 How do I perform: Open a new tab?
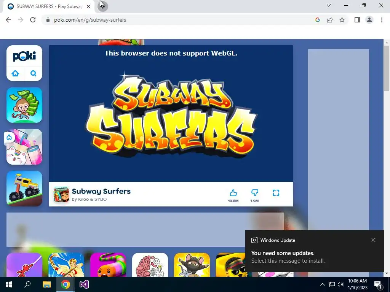(x=102, y=6)
